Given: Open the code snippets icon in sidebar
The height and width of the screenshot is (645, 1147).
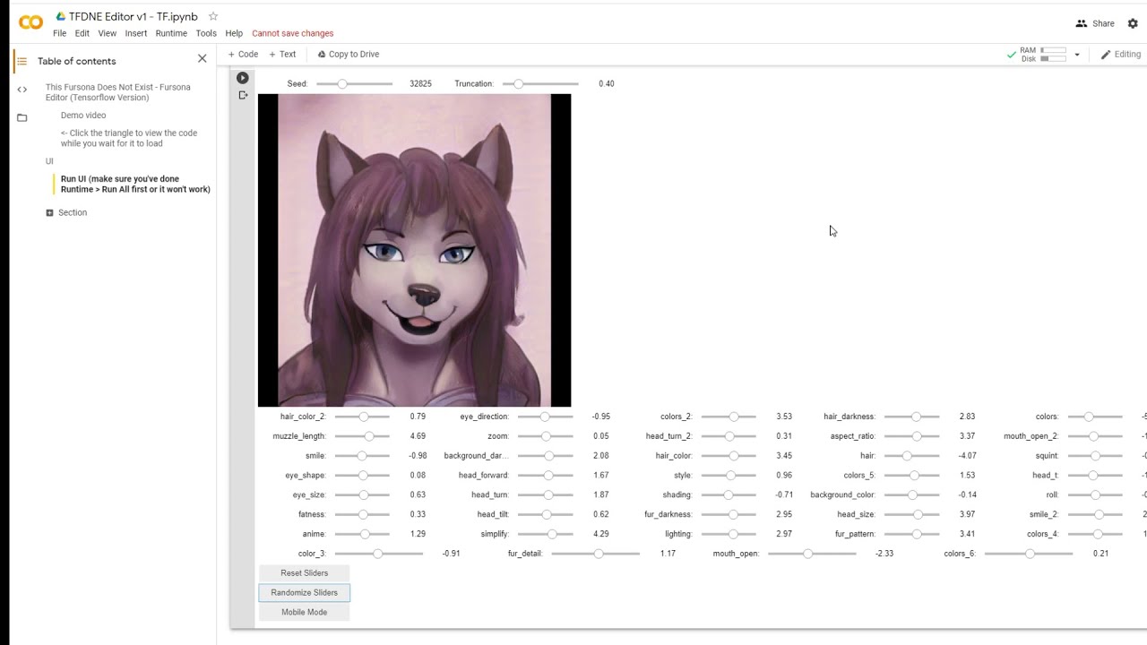Looking at the screenshot, I should pyautogui.click(x=22, y=90).
